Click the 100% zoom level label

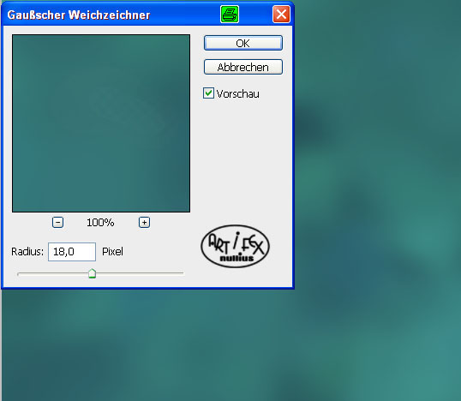tap(100, 223)
